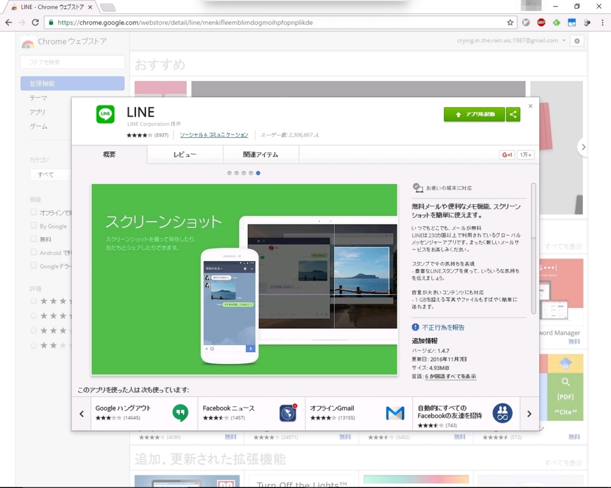This screenshot has height=488, width=611.
Task: Advance the featured carousel with the right chevron
Action: (583, 147)
